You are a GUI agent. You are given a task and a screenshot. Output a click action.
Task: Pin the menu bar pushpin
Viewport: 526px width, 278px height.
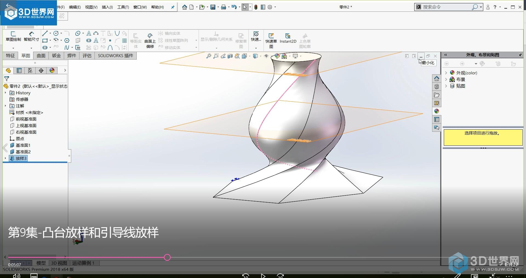pyautogui.click(x=173, y=7)
